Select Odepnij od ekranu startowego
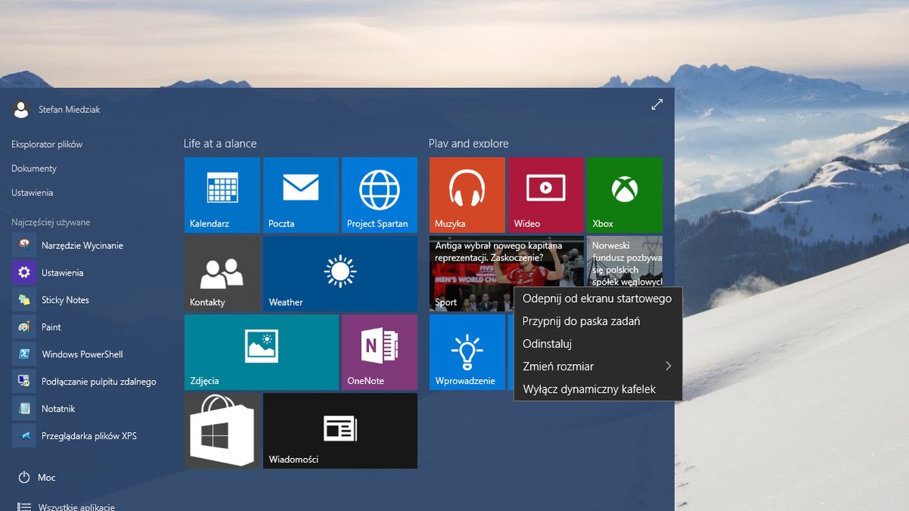Screen dimensions: 909x511 (598, 298)
